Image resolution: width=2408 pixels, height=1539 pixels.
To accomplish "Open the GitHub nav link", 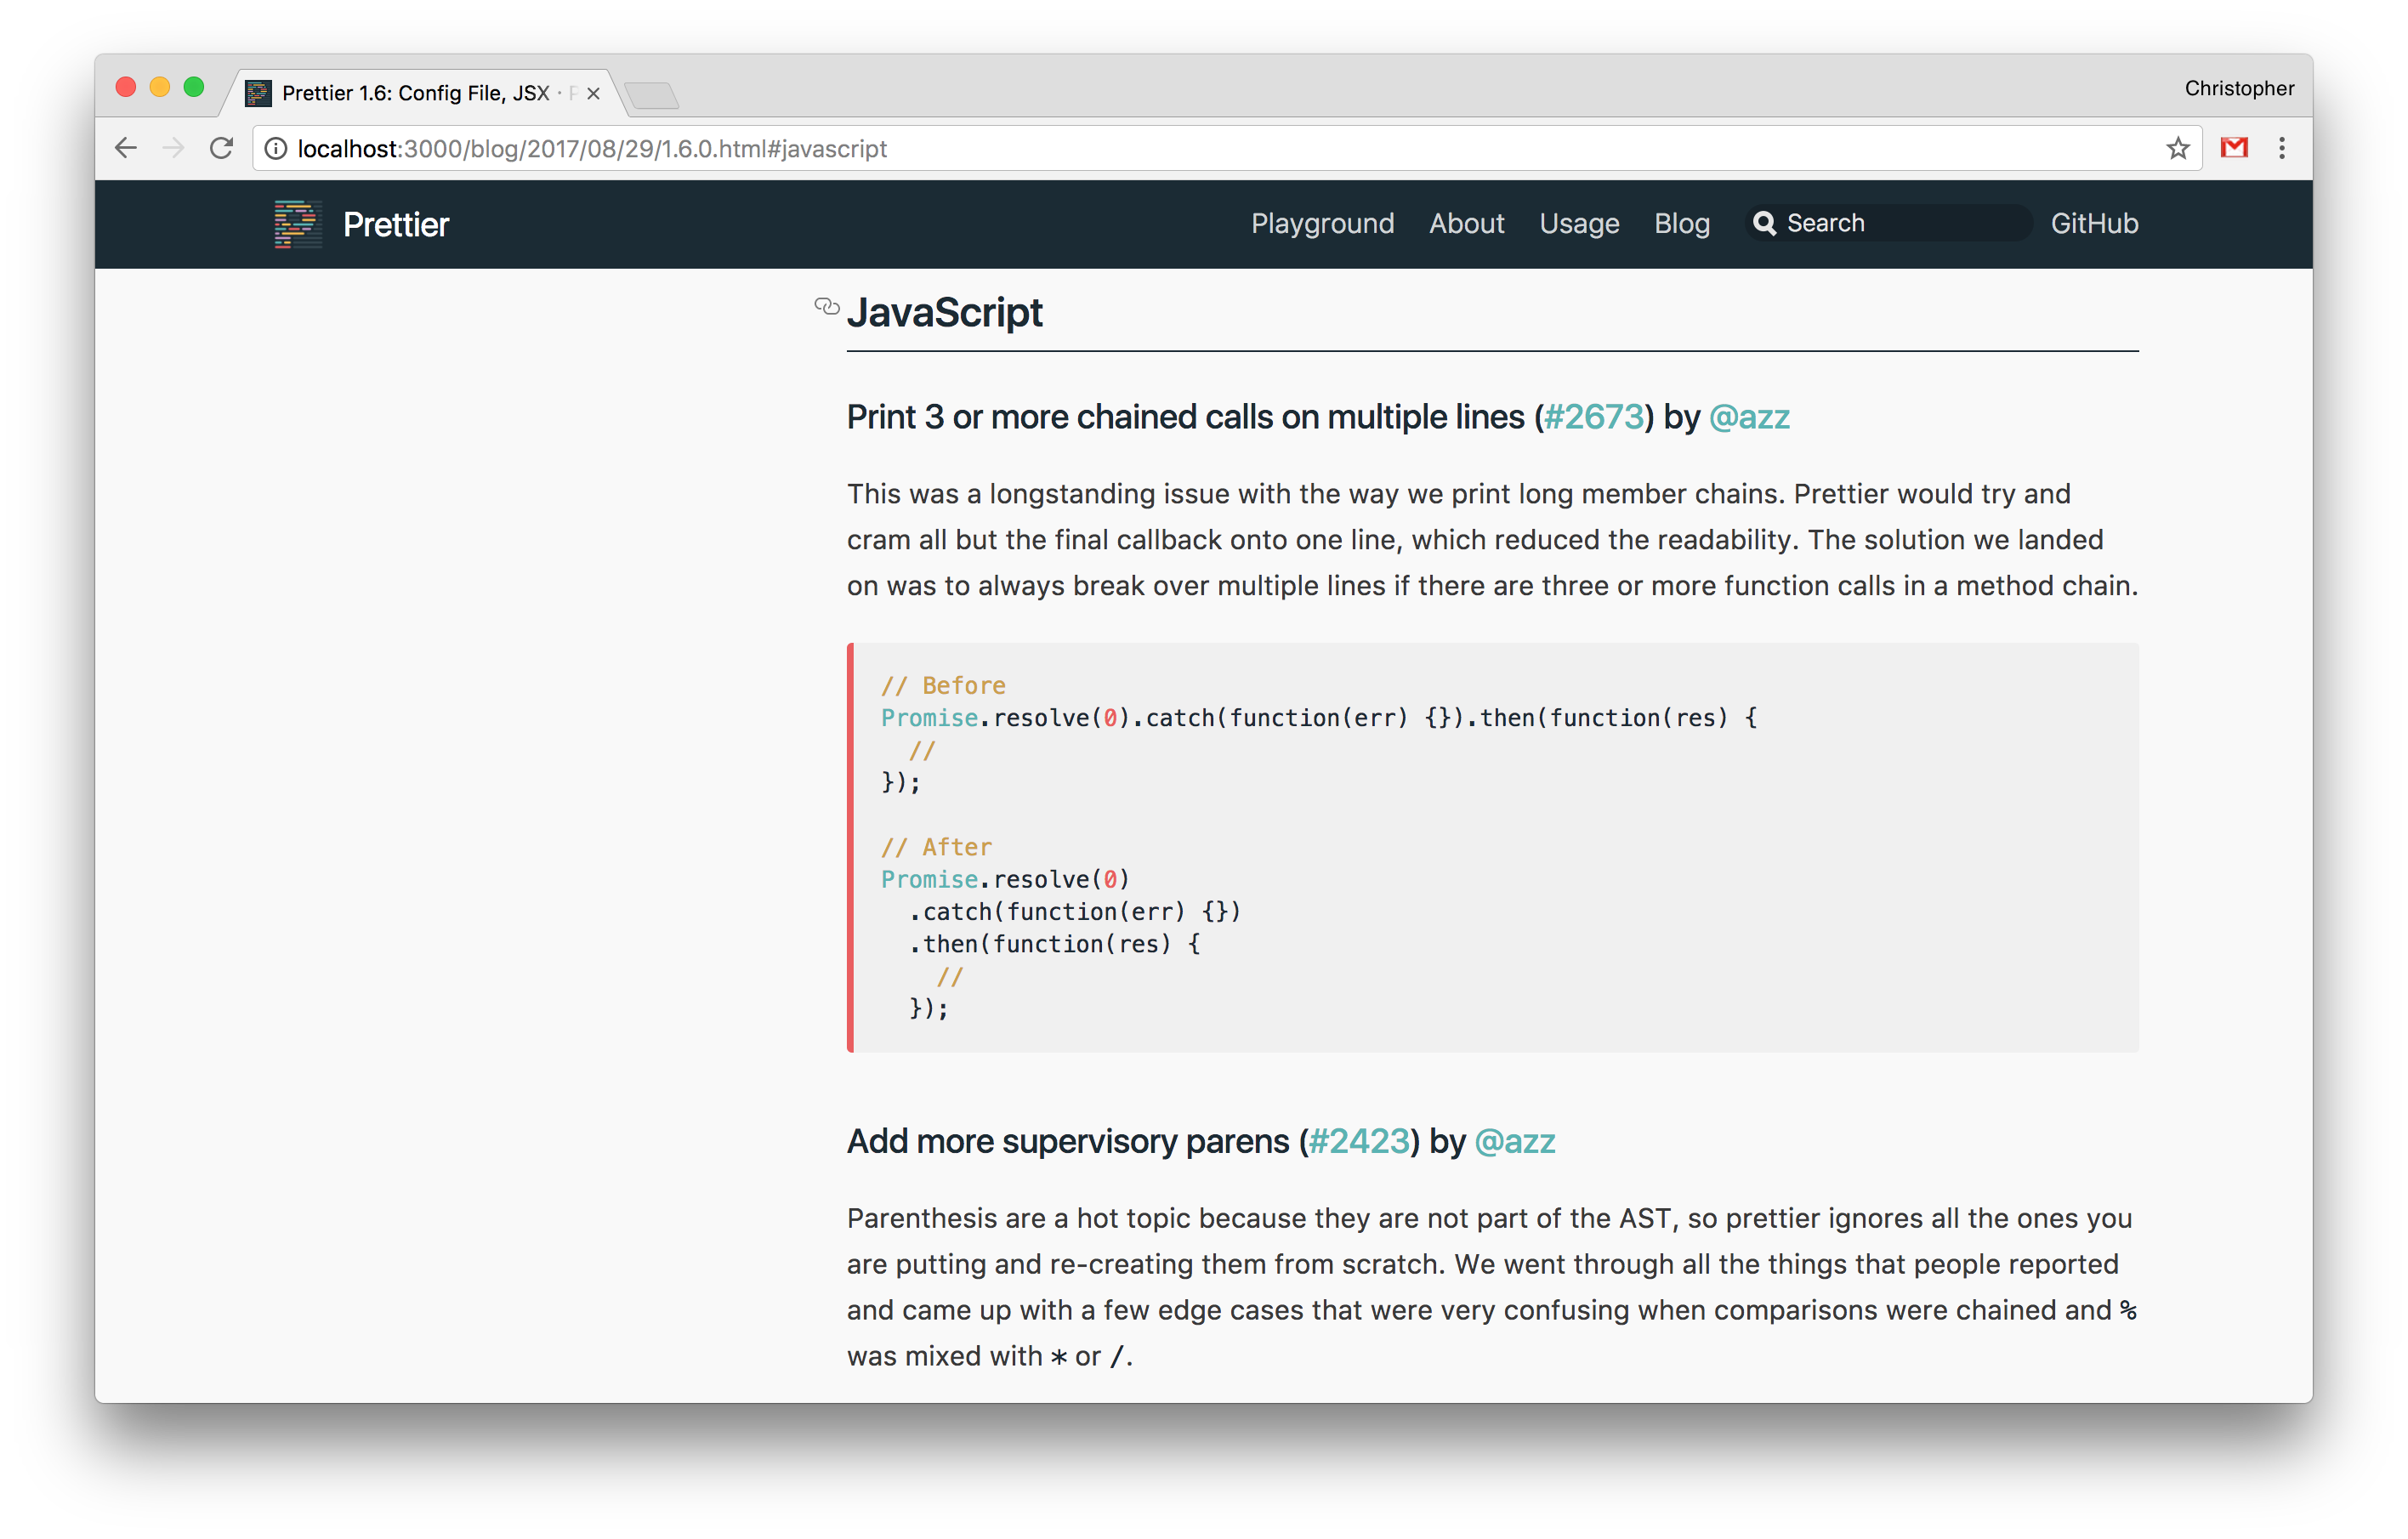I will [2094, 223].
